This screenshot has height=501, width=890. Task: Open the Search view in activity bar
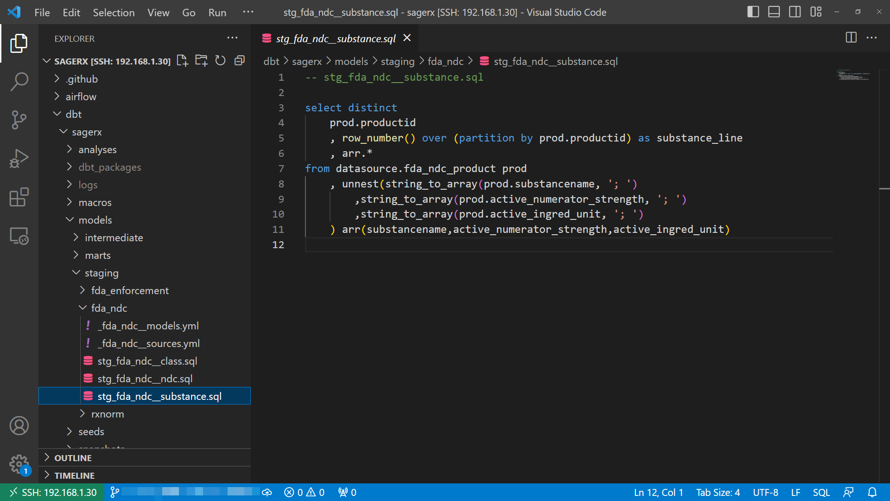(x=19, y=81)
